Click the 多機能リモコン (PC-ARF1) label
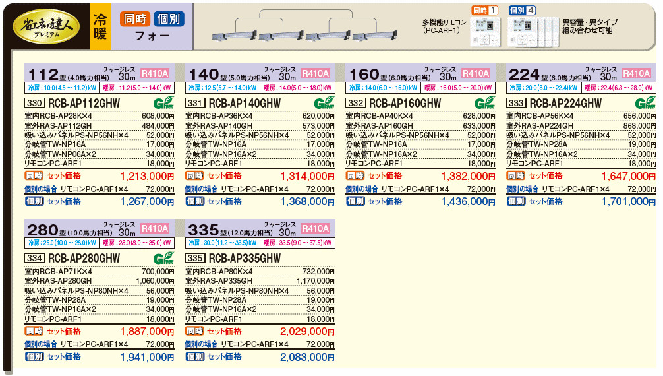Viewport: 663px width, 376px height. point(444,26)
